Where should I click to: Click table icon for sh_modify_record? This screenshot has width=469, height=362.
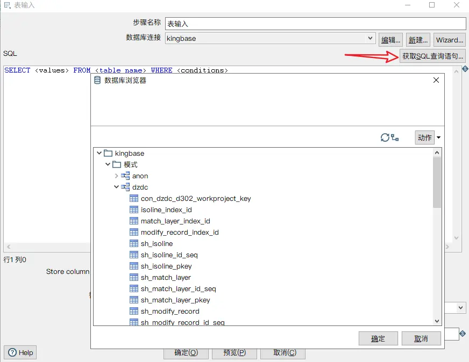point(134,311)
